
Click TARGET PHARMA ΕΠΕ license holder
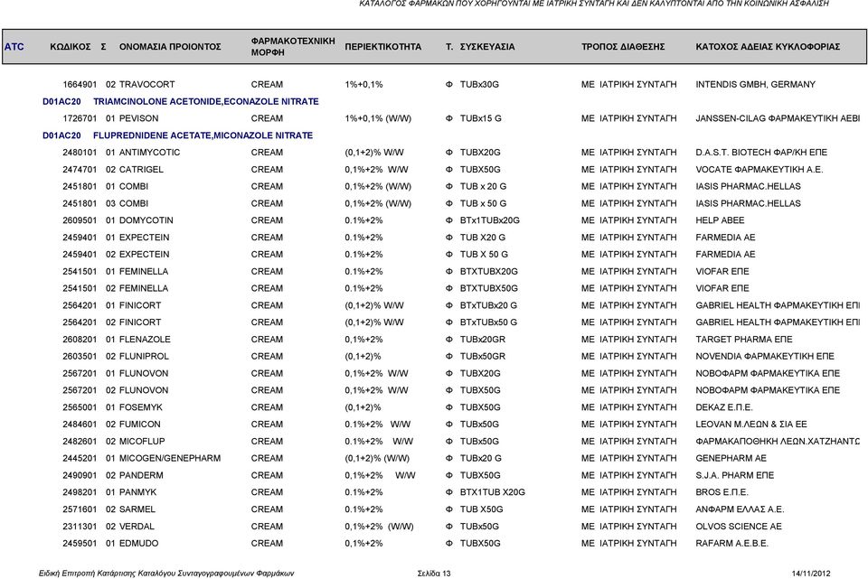743,340
